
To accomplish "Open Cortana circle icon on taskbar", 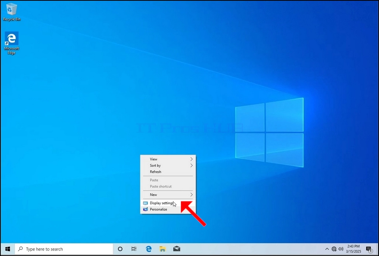I will click(120, 249).
